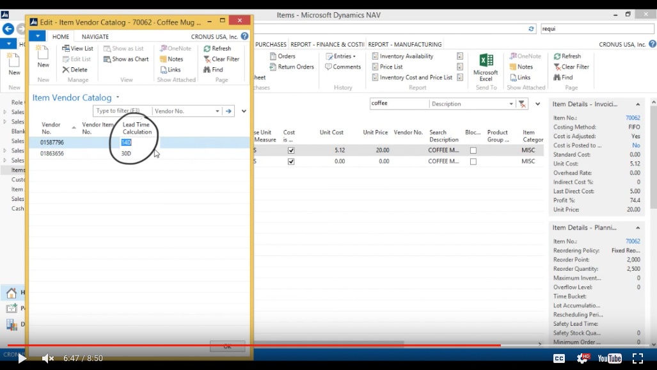Screen dimensions: 657x370
Task: Click New in Item Vendor Catalog ribbon
Action: [43, 56]
